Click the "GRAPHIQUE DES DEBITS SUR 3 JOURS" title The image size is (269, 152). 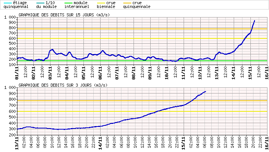pyautogui.click(x=63, y=85)
